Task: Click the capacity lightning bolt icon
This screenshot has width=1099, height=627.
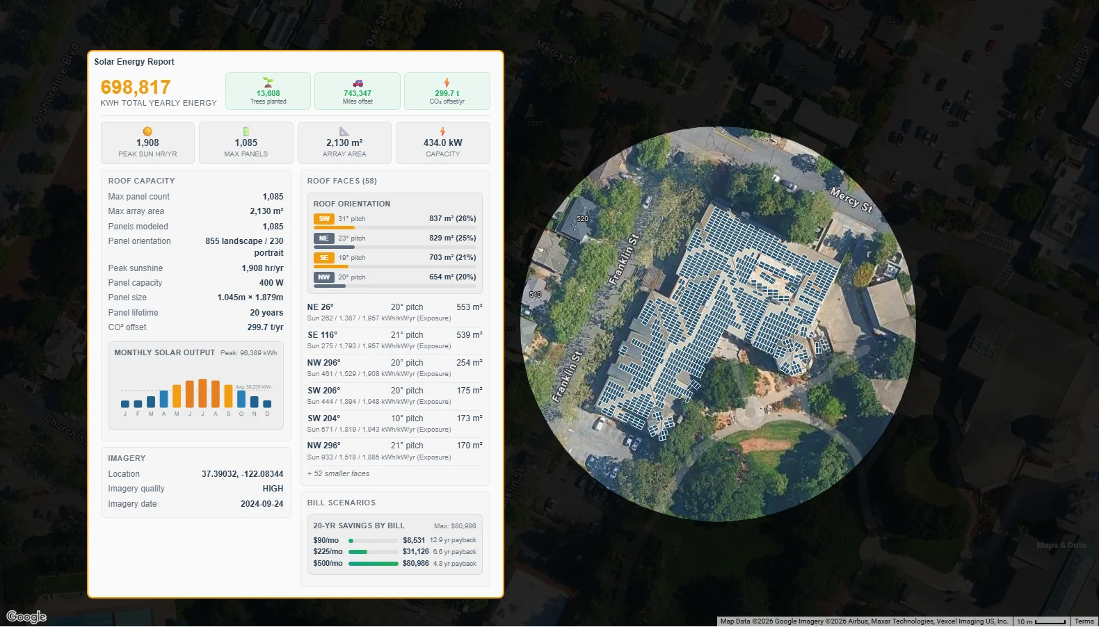Action: point(442,131)
